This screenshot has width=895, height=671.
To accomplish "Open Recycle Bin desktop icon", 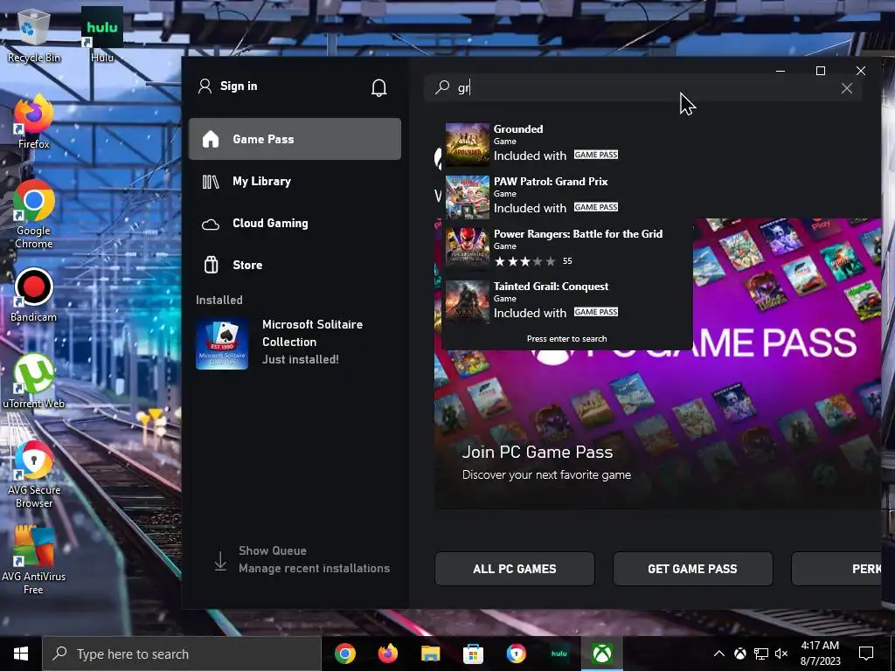I will click(34, 35).
